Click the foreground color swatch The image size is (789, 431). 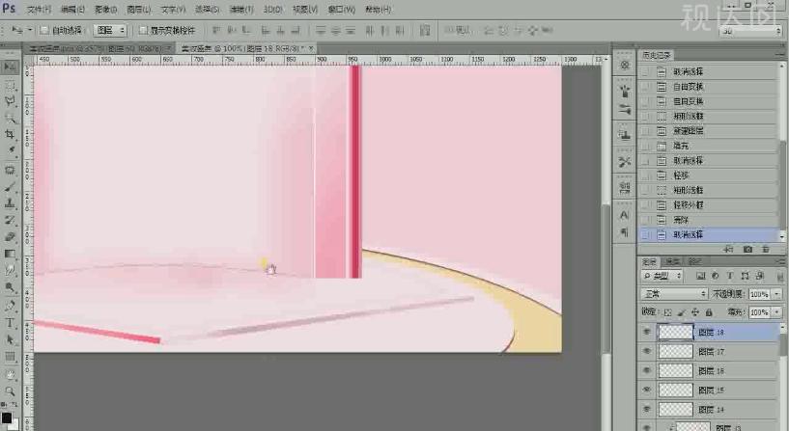click(7, 417)
